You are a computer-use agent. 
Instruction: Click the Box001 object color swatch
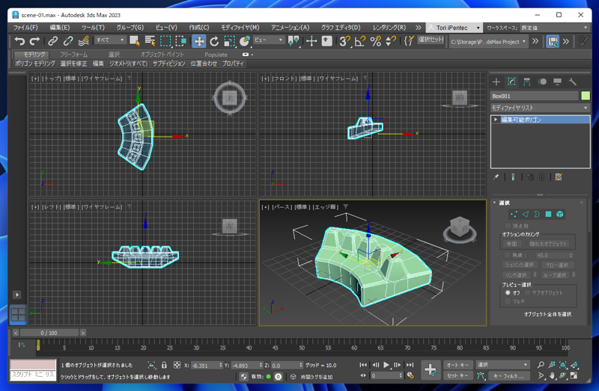(586, 96)
